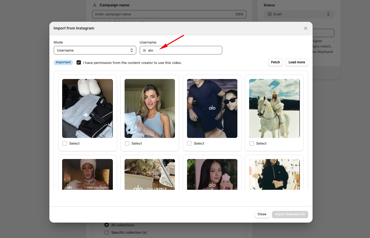
Task: Tick Select under the folded clothes video
Action: [65, 144]
